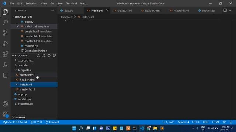The height and width of the screenshot is (132, 236).
Task: Expand the __pycache__ folder
Action: coord(15,60)
